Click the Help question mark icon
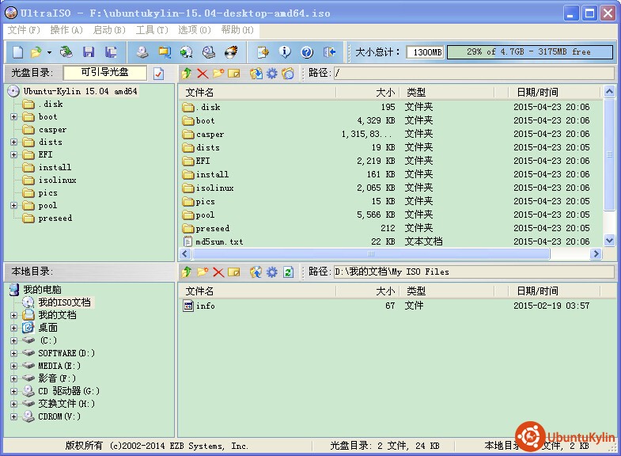Viewport: 621px width, 456px height. pos(307,52)
